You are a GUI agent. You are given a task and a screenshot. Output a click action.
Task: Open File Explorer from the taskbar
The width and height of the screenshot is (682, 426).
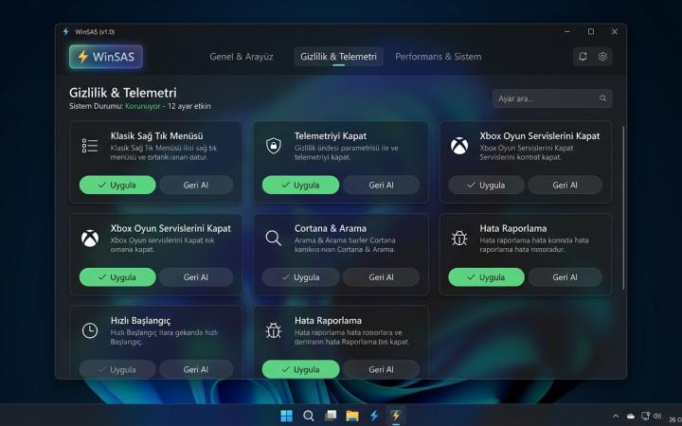[352, 416]
